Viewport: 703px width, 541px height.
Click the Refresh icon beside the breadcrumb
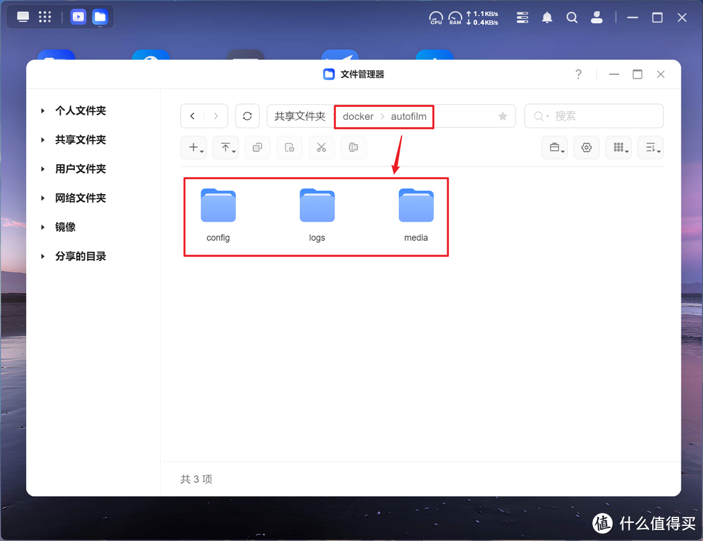tap(247, 116)
